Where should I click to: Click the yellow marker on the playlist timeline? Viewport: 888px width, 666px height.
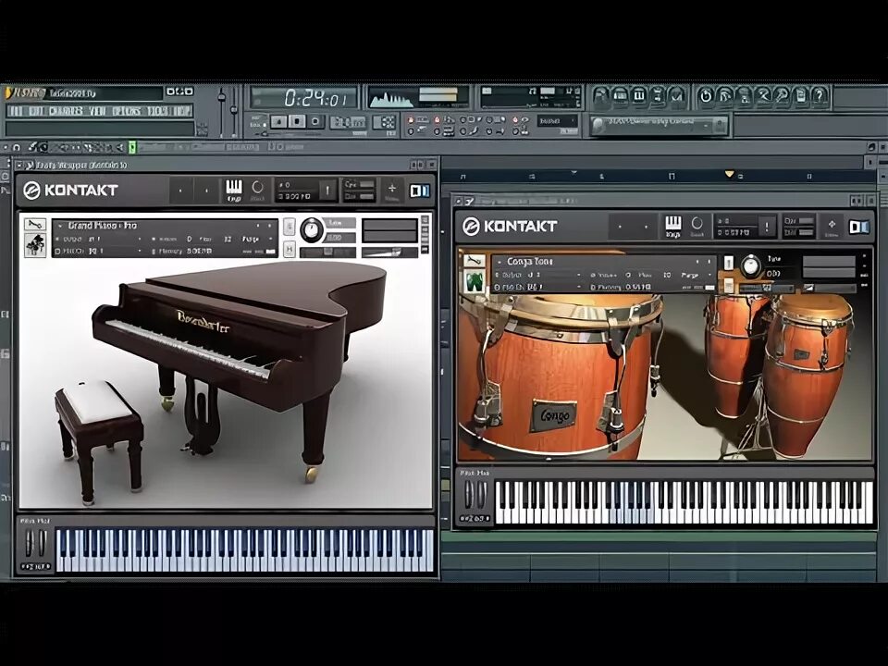tap(730, 174)
